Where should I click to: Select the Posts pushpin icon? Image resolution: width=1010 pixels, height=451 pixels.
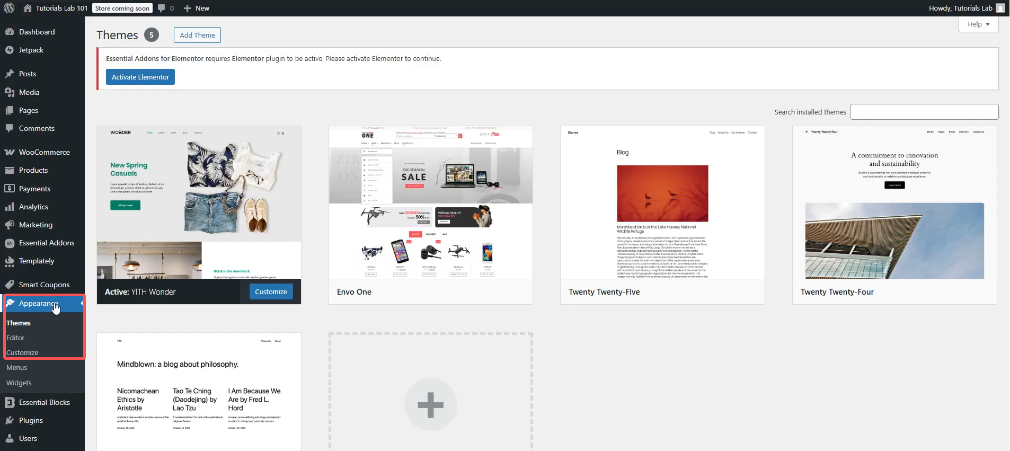10,74
